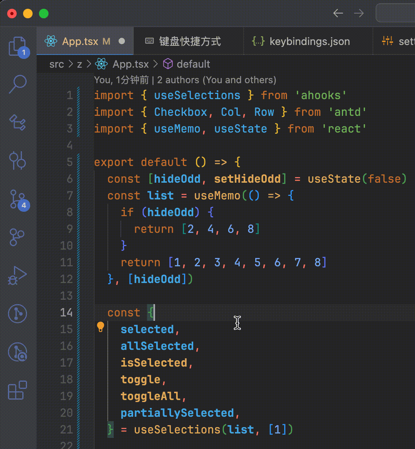
Task: Click line number 5 in the gutter
Action: (x=70, y=162)
